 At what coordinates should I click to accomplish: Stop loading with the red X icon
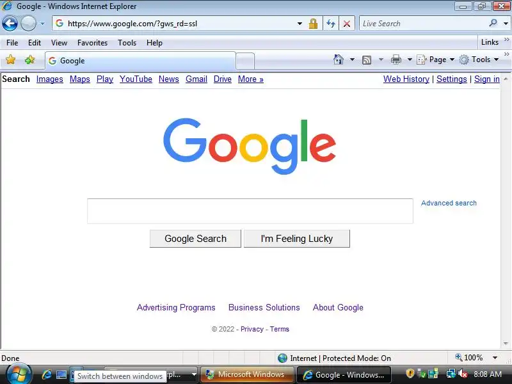347,24
